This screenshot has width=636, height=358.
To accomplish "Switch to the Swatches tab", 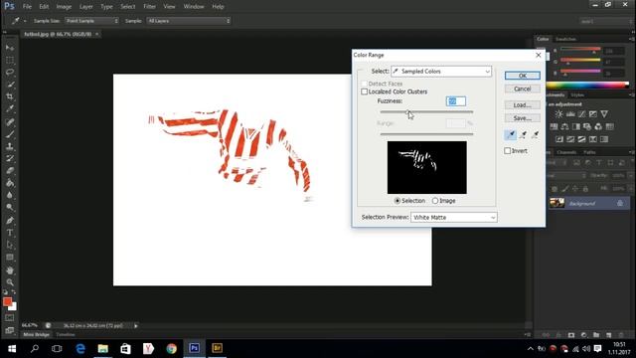I will [x=565, y=39].
